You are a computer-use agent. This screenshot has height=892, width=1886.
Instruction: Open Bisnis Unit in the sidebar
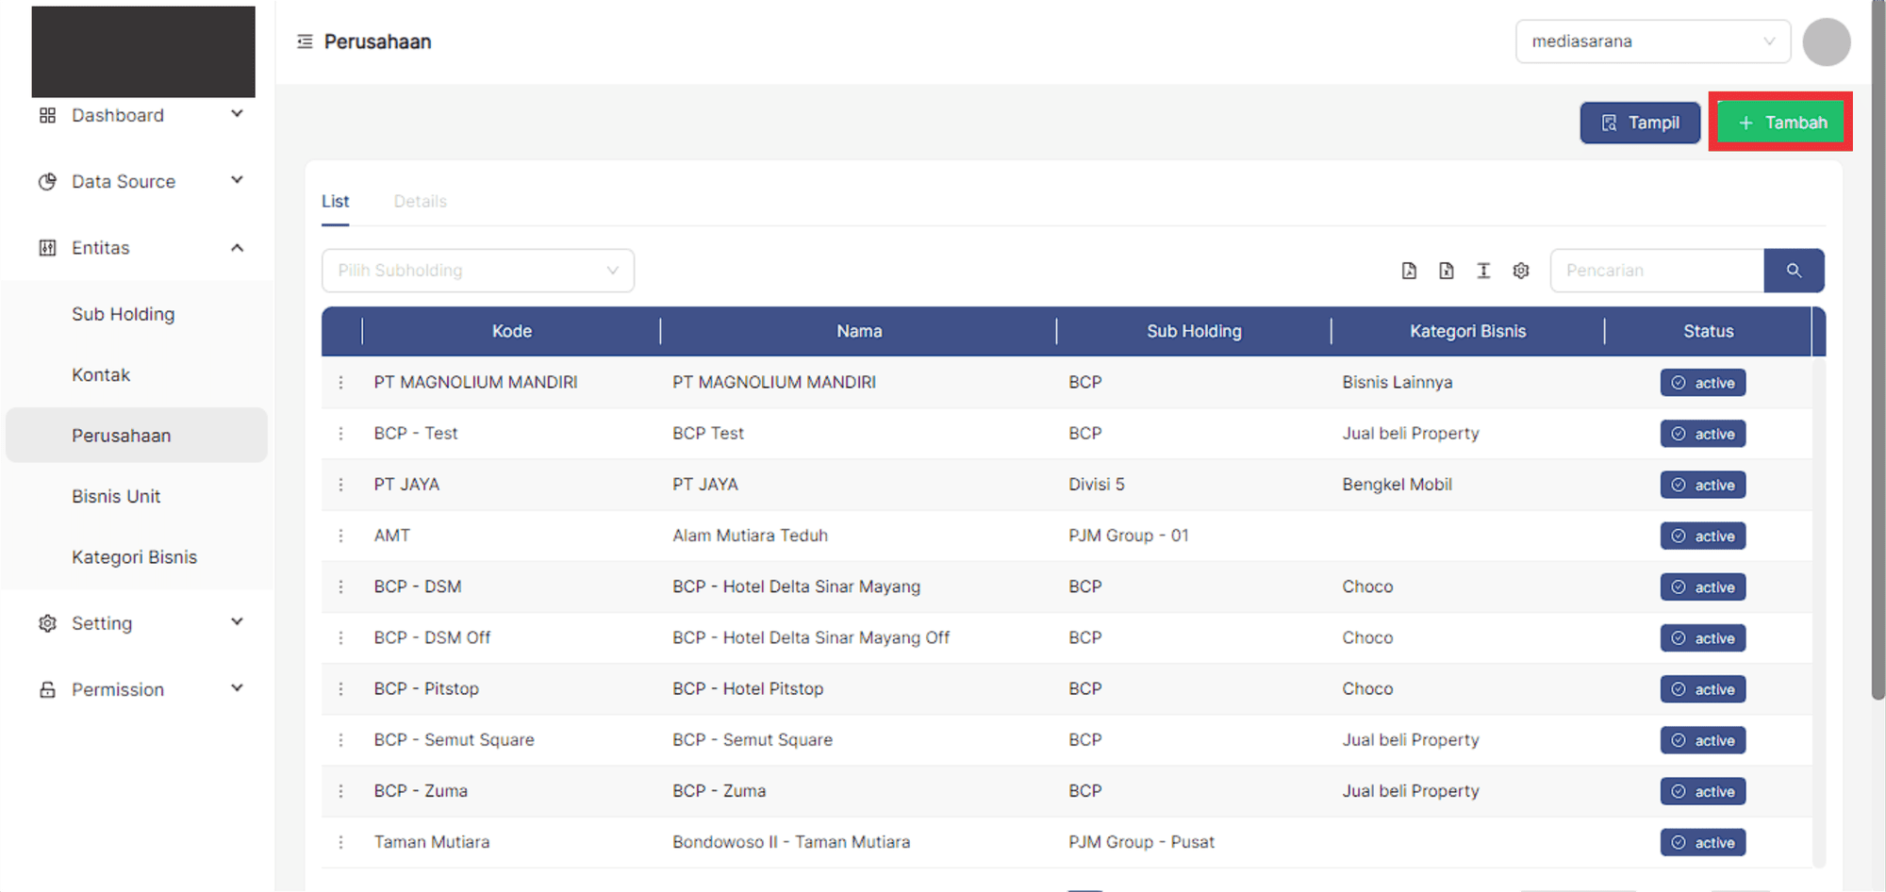tap(116, 496)
